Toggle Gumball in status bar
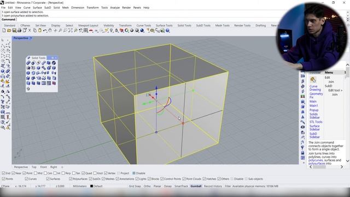Viewport: 350px width, 197px height. pos(196,186)
